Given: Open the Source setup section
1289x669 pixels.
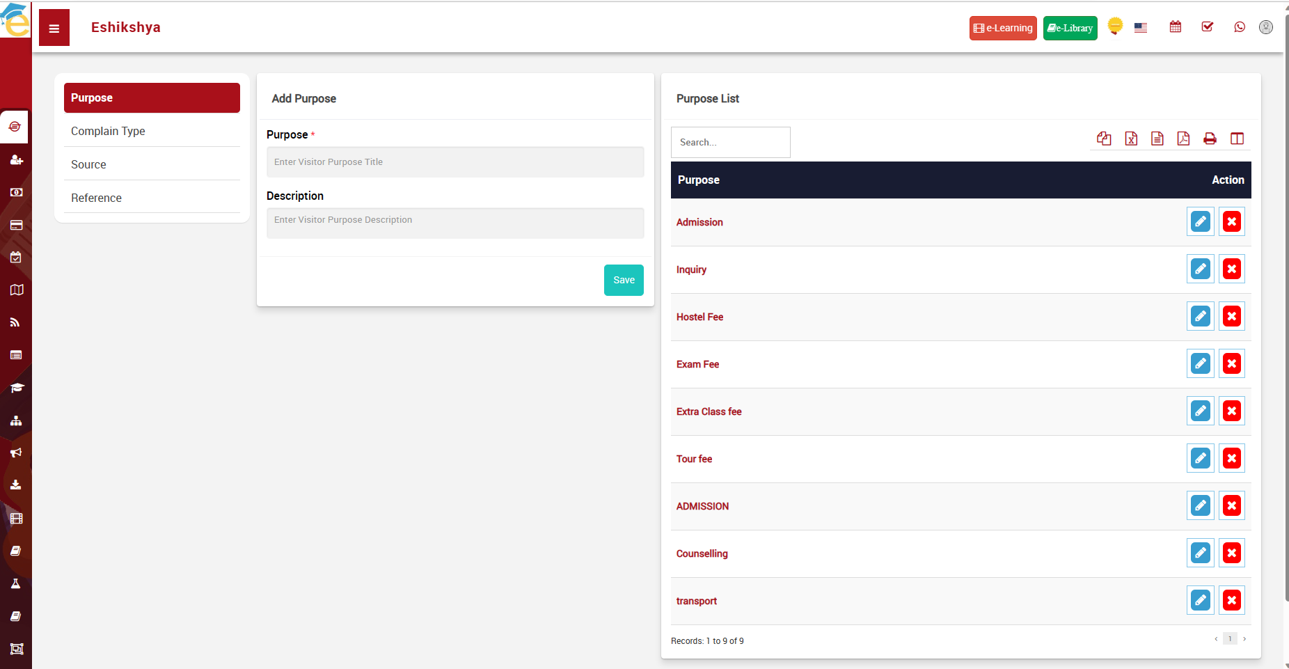Looking at the screenshot, I should click(88, 164).
